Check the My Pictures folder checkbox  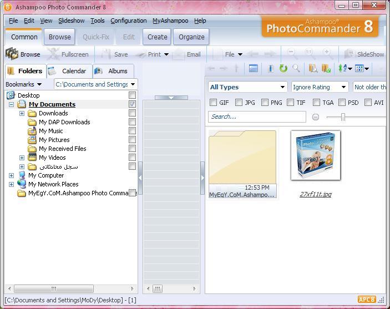[133, 140]
